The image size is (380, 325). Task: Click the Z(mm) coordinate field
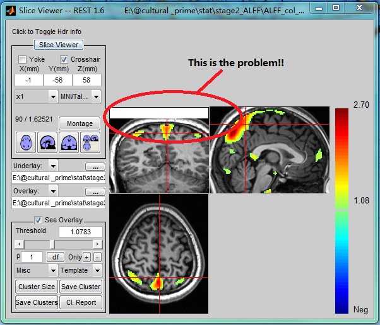point(86,80)
